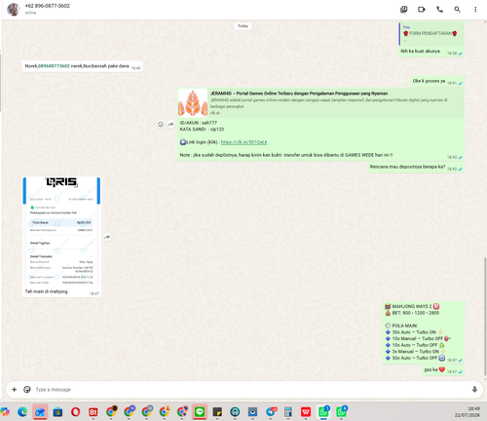Open Sticky Notes from the taskbar
The width and height of the screenshot is (487, 421).
coord(217,412)
